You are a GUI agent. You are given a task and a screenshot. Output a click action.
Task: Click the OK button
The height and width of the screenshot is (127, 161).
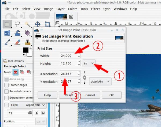tap(112, 95)
